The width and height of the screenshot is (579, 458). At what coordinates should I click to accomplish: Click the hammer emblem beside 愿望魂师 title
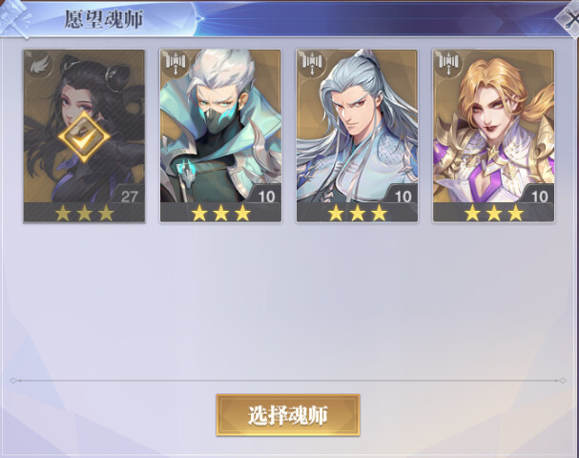tap(14, 18)
